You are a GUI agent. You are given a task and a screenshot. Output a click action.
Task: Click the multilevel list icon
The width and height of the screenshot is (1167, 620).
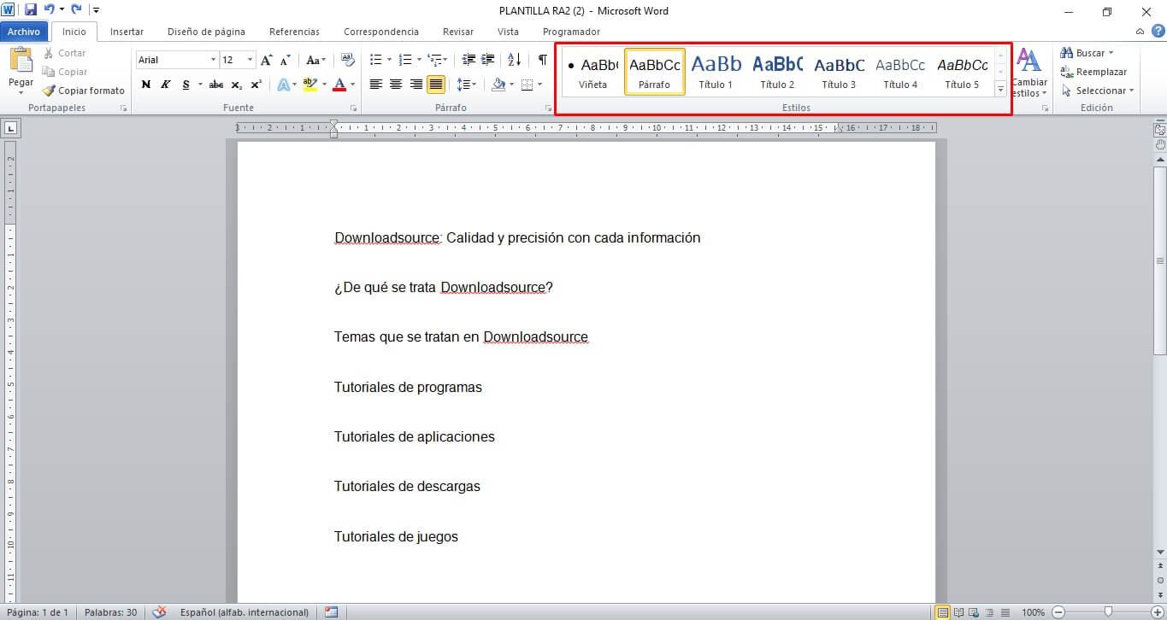point(434,60)
